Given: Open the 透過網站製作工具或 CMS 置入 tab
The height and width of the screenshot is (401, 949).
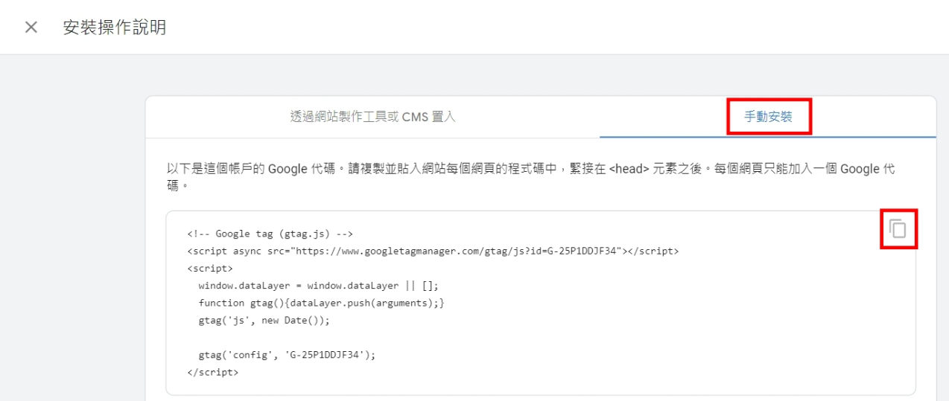Looking at the screenshot, I should point(372,117).
